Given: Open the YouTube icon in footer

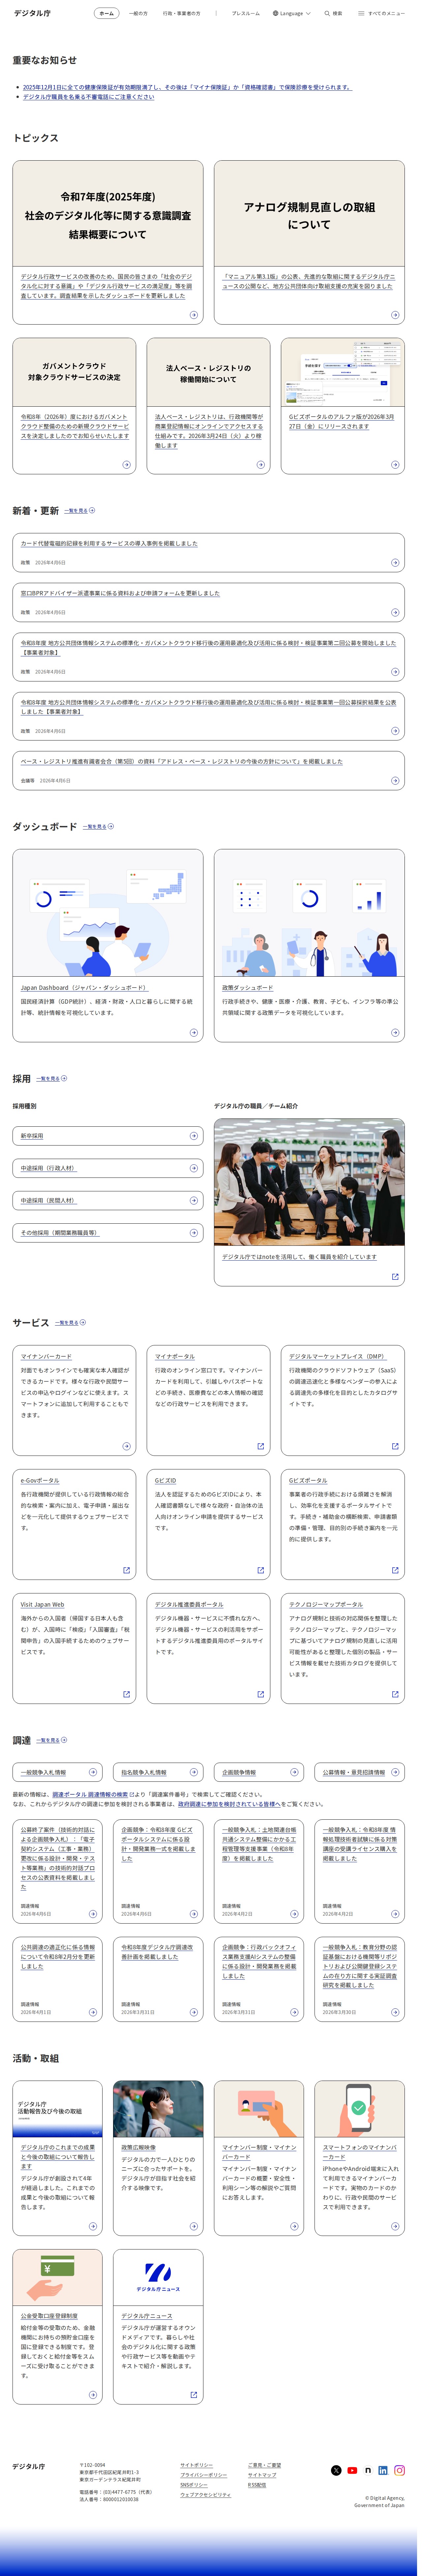Looking at the screenshot, I should click(352, 2470).
